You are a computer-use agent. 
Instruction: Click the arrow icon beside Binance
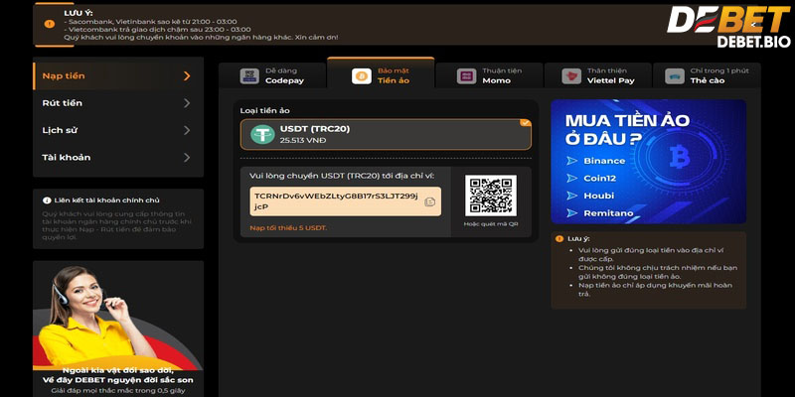(572, 161)
